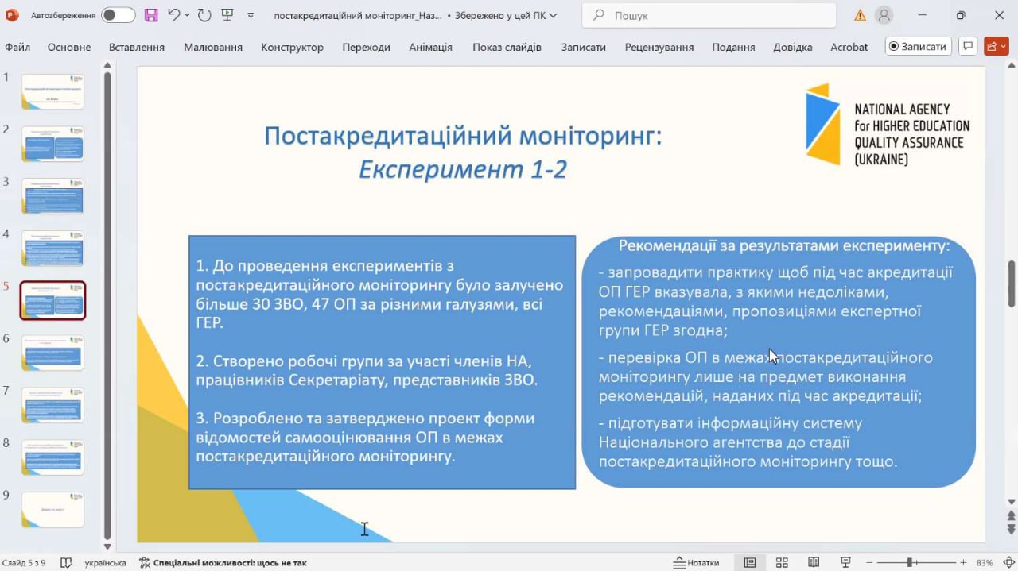Toggle the Нотатки notes pane
Screen dimensions: 1018x571
pyautogui.click(x=696, y=562)
